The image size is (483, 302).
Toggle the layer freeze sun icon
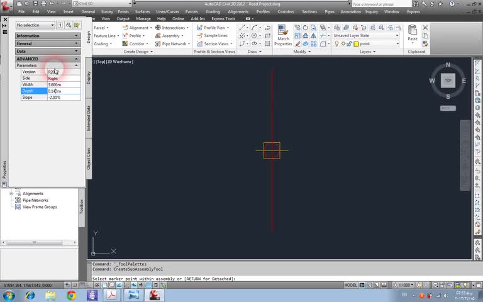point(343,44)
